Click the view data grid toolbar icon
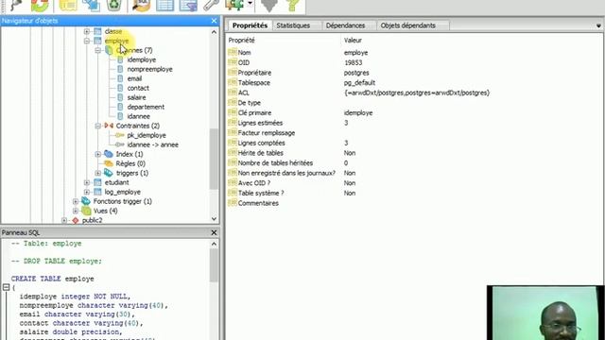This screenshot has height=340, width=605. click(x=165, y=5)
